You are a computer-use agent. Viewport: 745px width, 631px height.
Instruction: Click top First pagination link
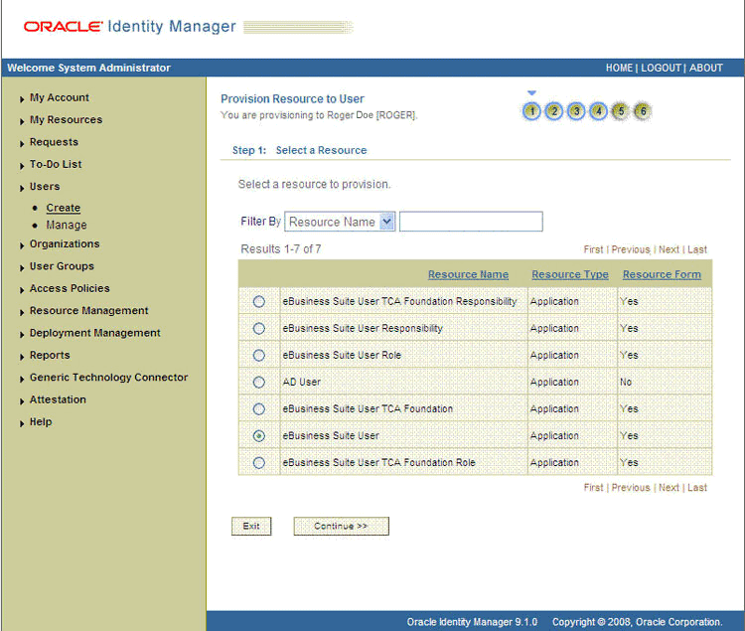pyautogui.click(x=593, y=249)
